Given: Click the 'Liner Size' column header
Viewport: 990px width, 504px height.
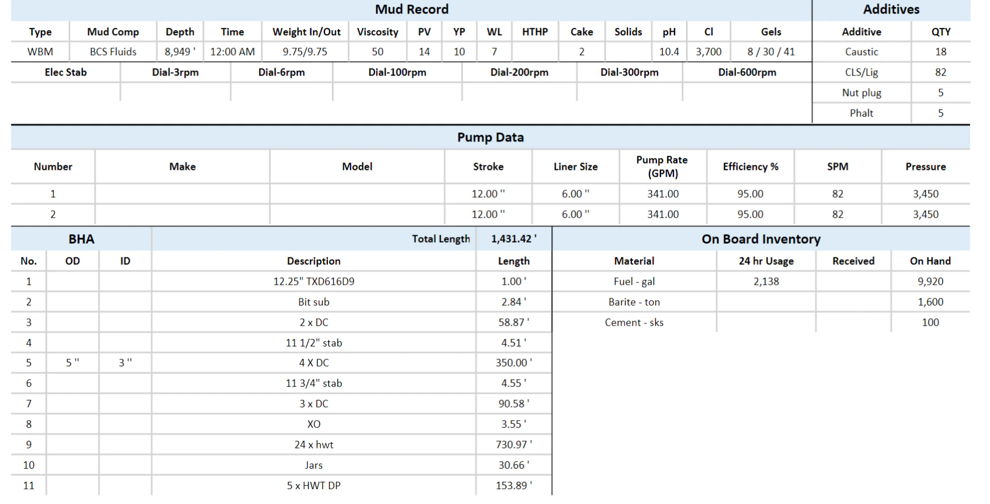Looking at the screenshot, I should (x=575, y=166).
